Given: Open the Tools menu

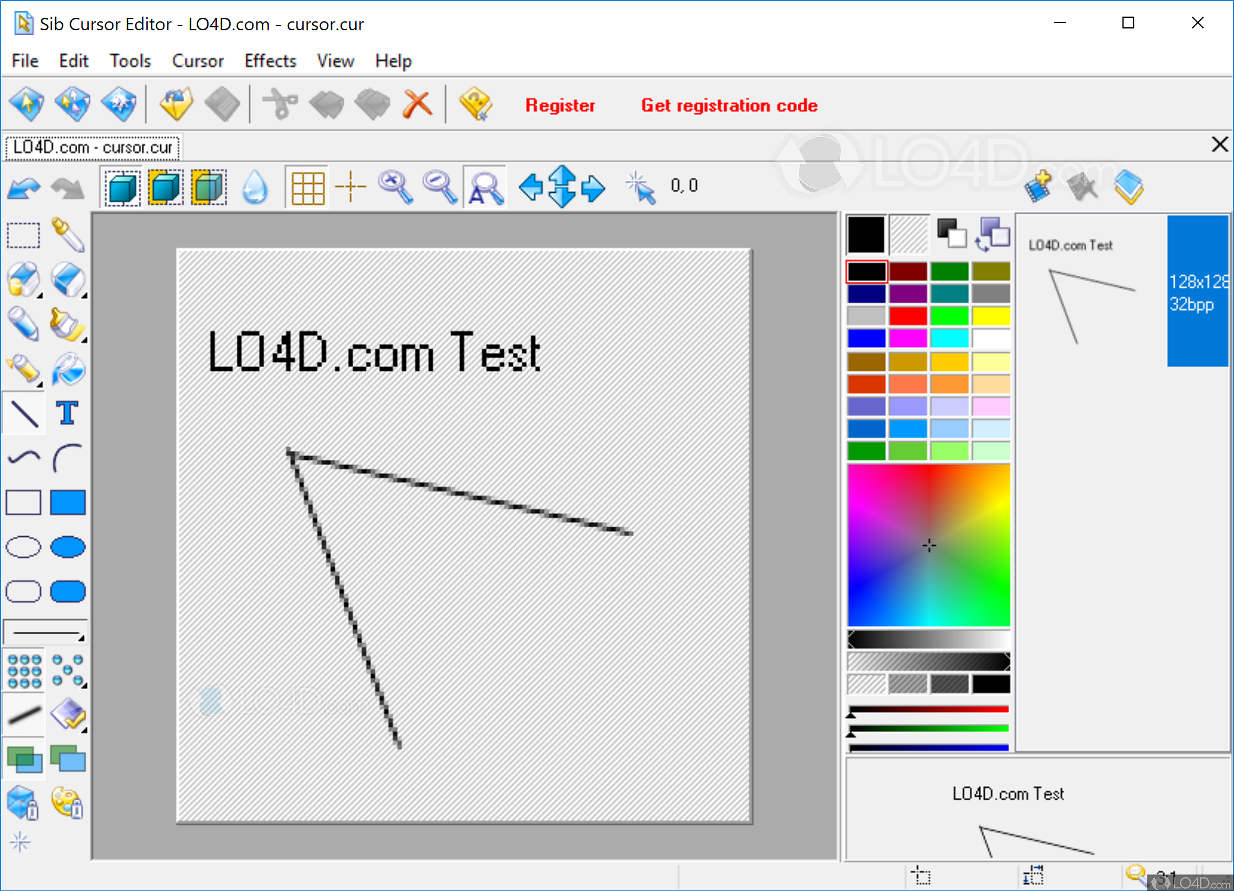Looking at the screenshot, I should pos(130,61).
